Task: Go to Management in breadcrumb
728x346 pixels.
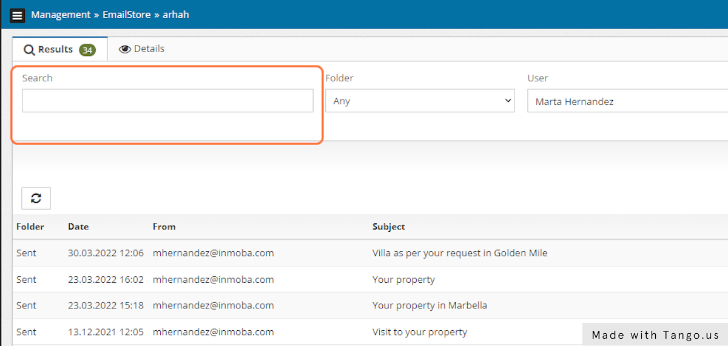Action: [x=61, y=15]
